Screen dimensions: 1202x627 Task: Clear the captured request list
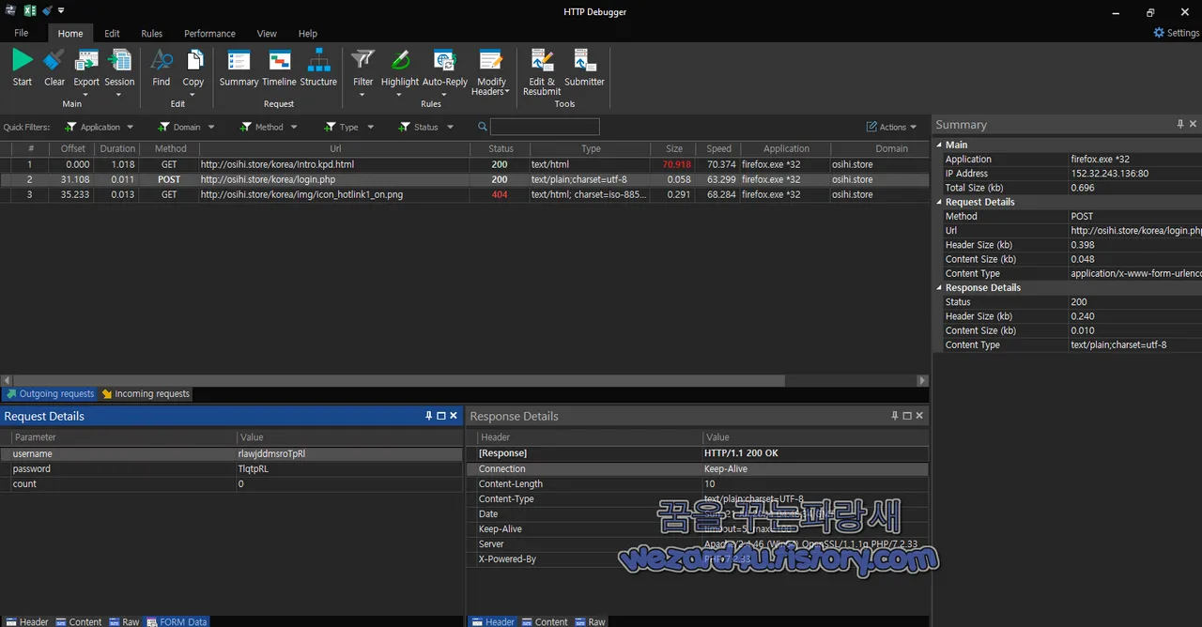54,68
